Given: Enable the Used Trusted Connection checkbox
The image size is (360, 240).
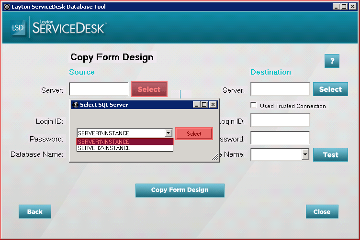Looking at the screenshot, I should coord(253,105).
